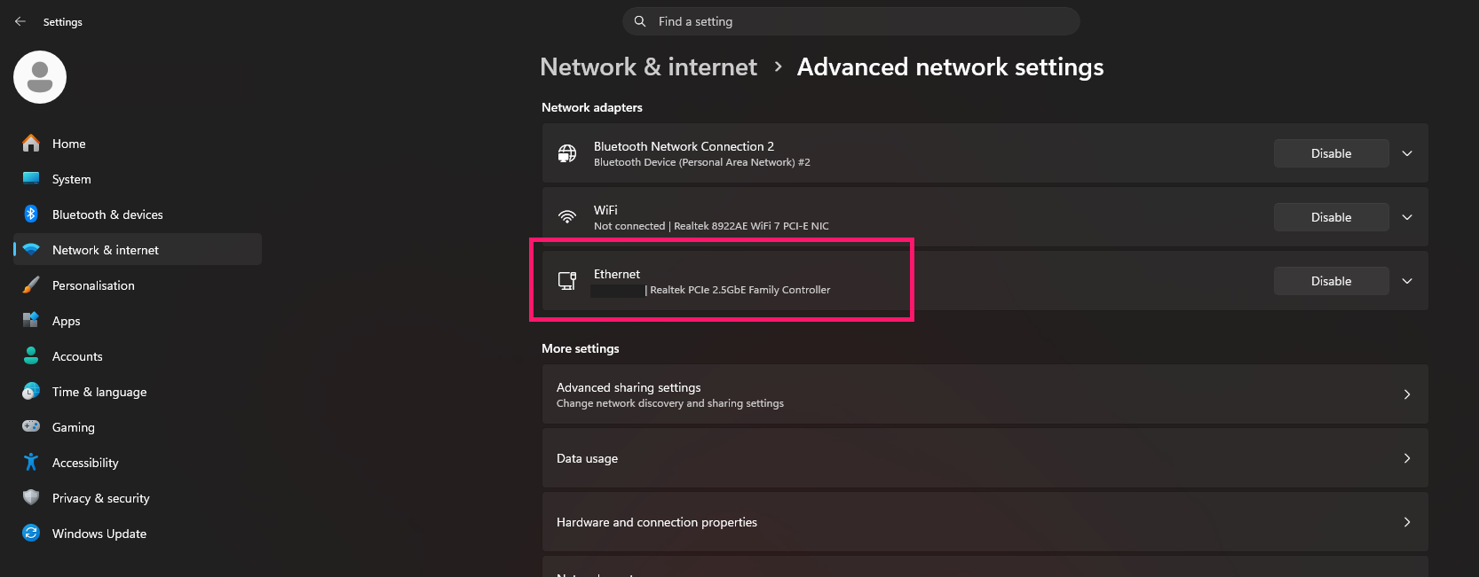The height and width of the screenshot is (577, 1479).
Task: Click the 'Network adapters' section heading
Action: 592,107
